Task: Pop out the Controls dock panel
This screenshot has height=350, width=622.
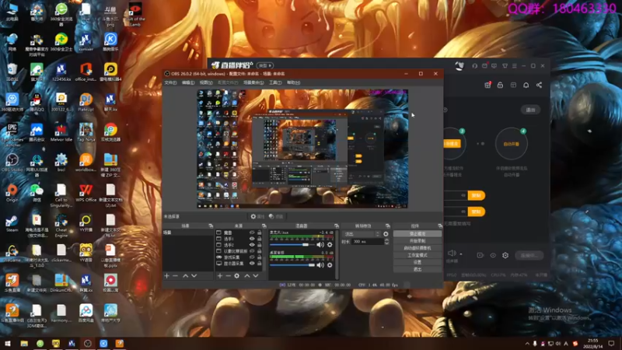Action: (x=439, y=226)
